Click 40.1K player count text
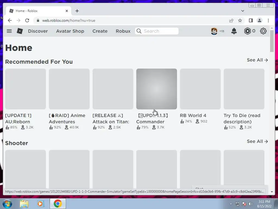This screenshot has height=209, width=278. tap(74, 127)
